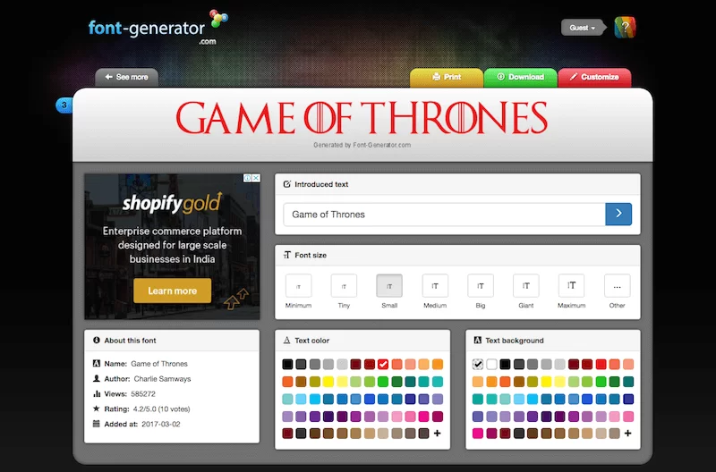Choose the Other font size option
Image resolution: width=716 pixels, height=472 pixels.
click(617, 286)
